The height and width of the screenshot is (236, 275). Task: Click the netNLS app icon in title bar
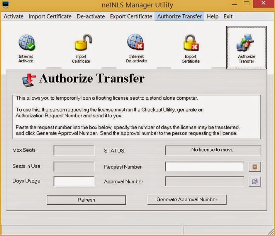tap(6, 5)
